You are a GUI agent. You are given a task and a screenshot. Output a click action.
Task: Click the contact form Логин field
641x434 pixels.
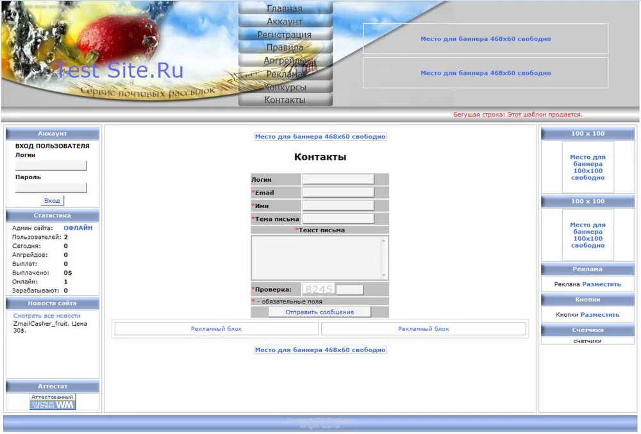point(338,179)
